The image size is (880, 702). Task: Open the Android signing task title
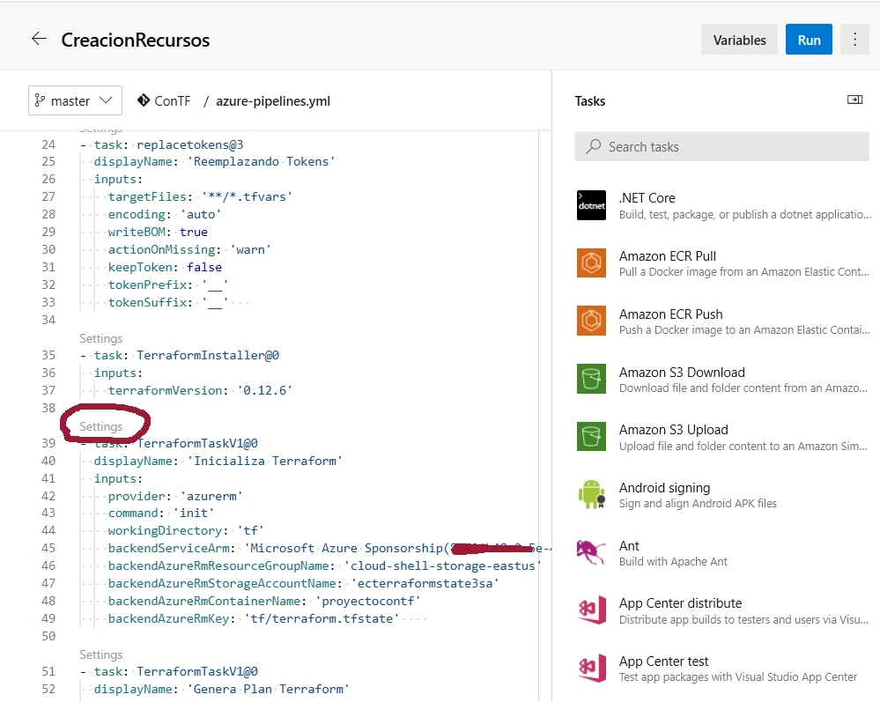coord(664,488)
